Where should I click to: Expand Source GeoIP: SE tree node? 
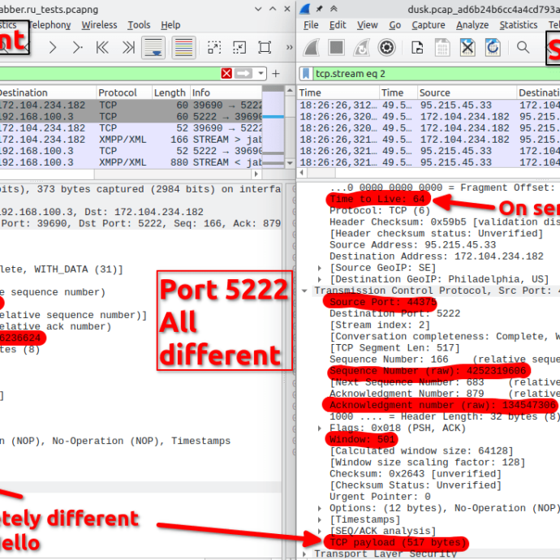click(319, 268)
